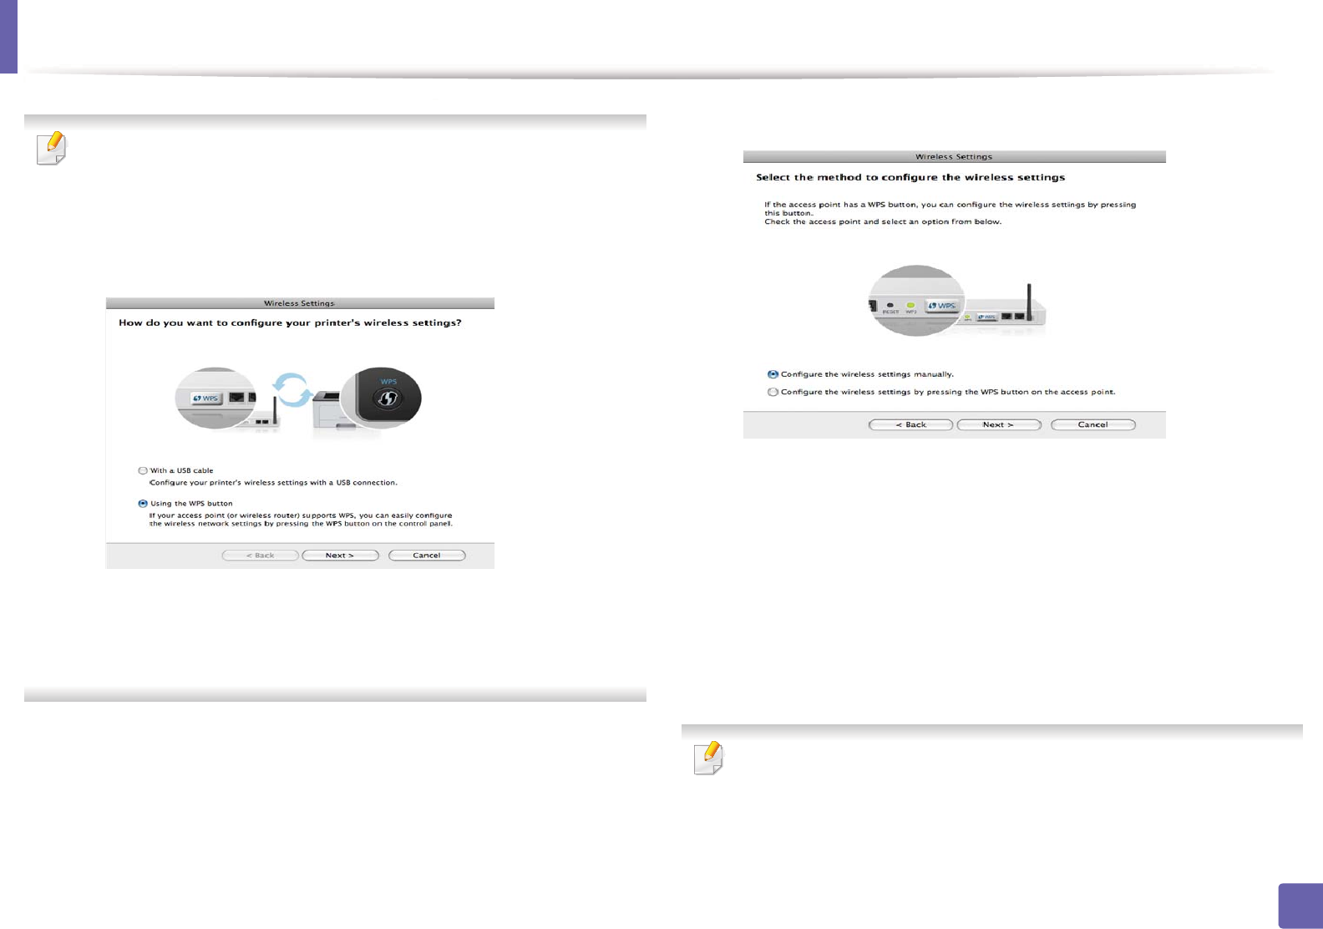
Task: Click Back in the left Wireless Settings dialog
Action: [260, 556]
